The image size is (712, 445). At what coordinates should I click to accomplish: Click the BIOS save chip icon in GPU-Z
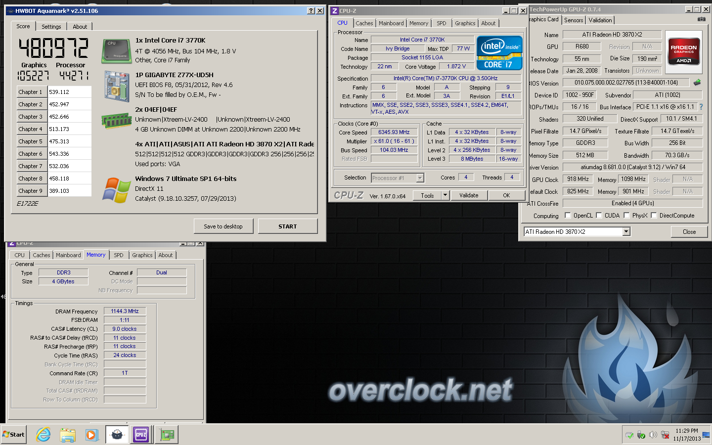tap(697, 83)
